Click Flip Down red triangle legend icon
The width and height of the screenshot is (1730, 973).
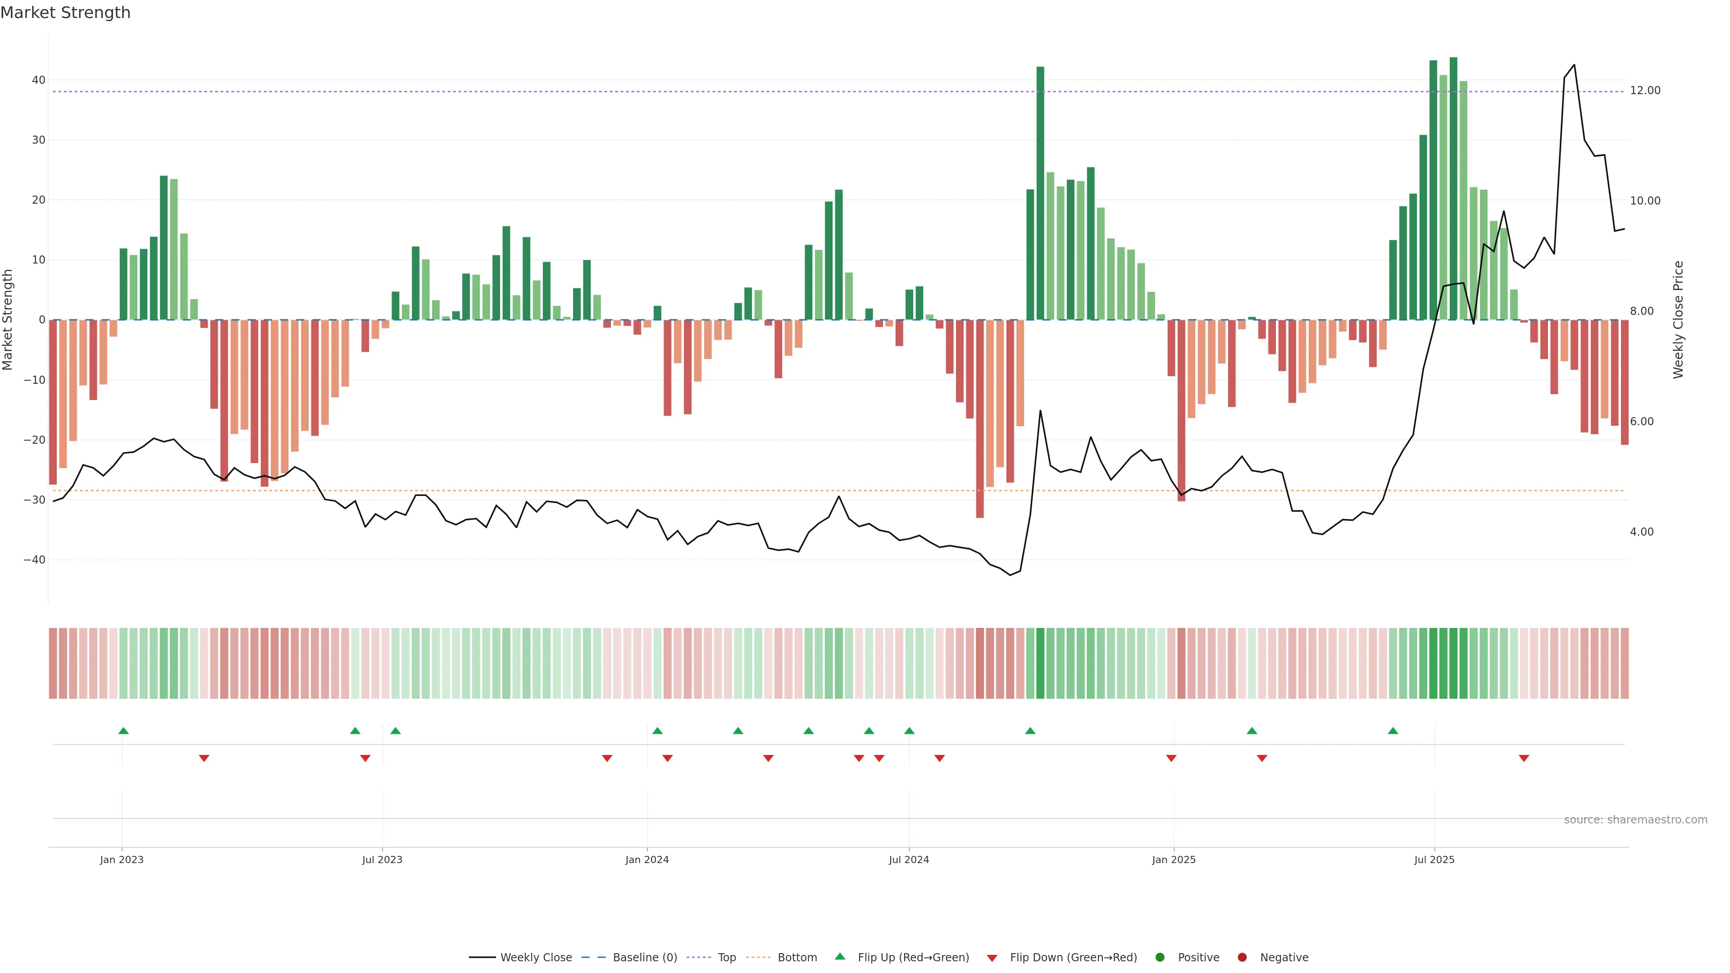tap(992, 958)
